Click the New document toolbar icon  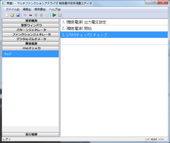click(7, 15)
